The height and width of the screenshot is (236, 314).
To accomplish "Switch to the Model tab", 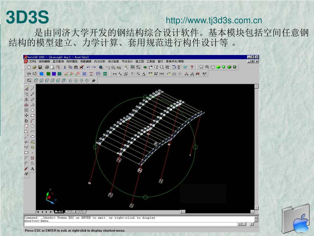I will (59, 211).
